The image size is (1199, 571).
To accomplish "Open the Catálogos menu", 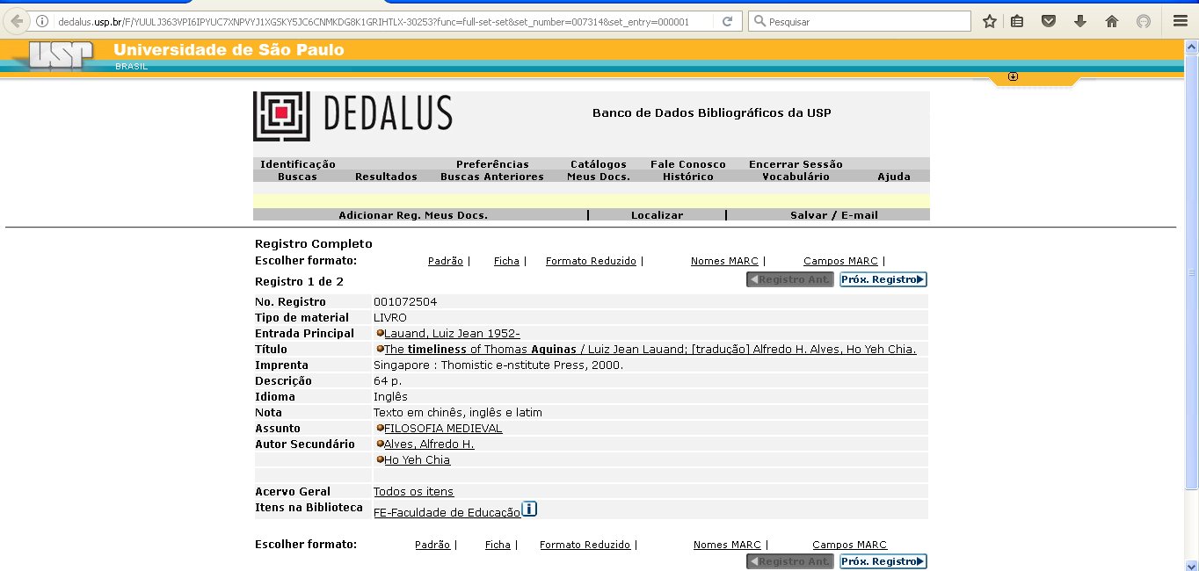I will click(x=599, y=164).
